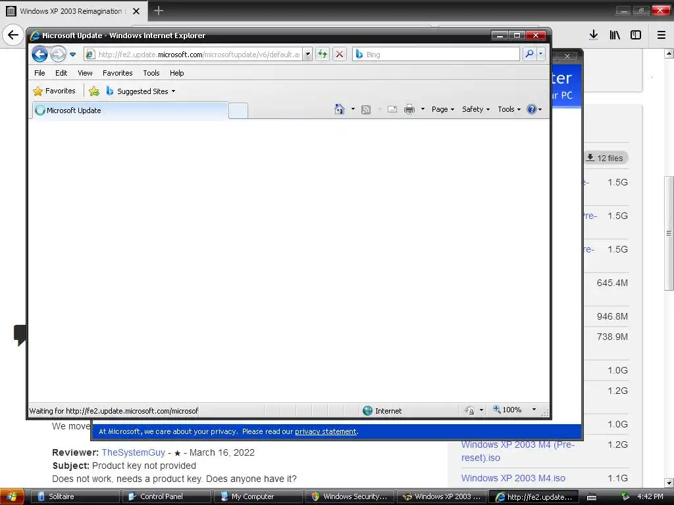Click Internet zone globe in status bar
Screen dimensions: 674x505
click(367, 410)
